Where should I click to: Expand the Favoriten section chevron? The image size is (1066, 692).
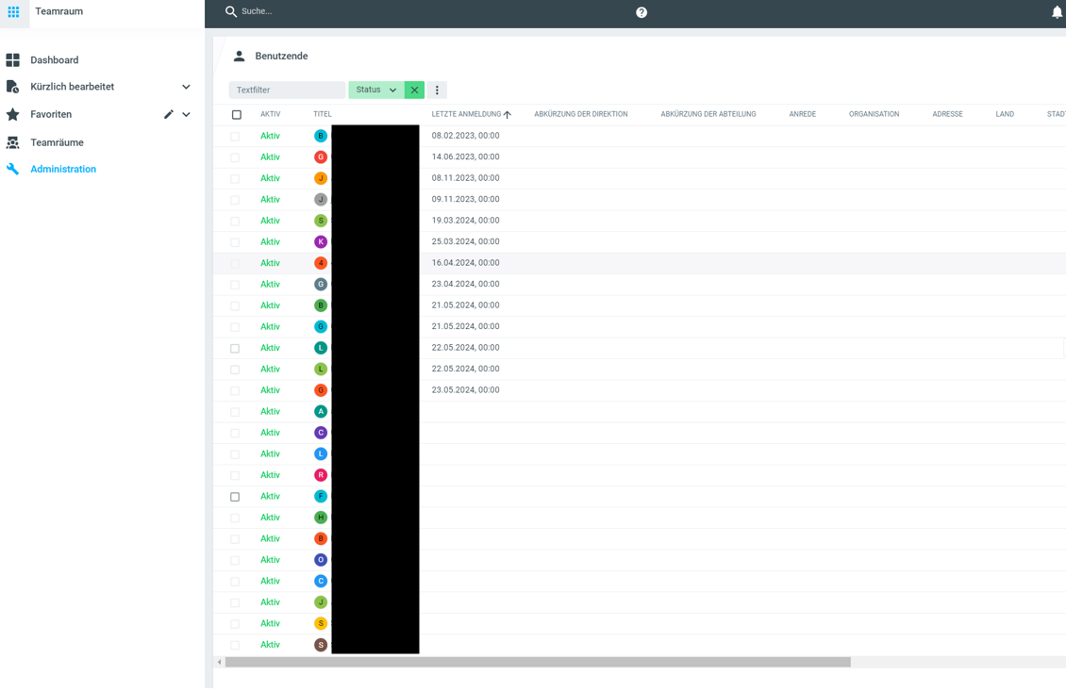(x=186, y=115)
